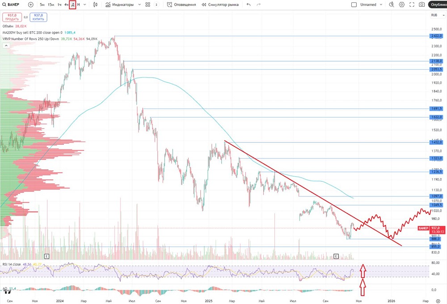The width and height of the screenshot is (447, 304).
Task: Click the 1236,5 price level label
Action: (x=437, y=171)
